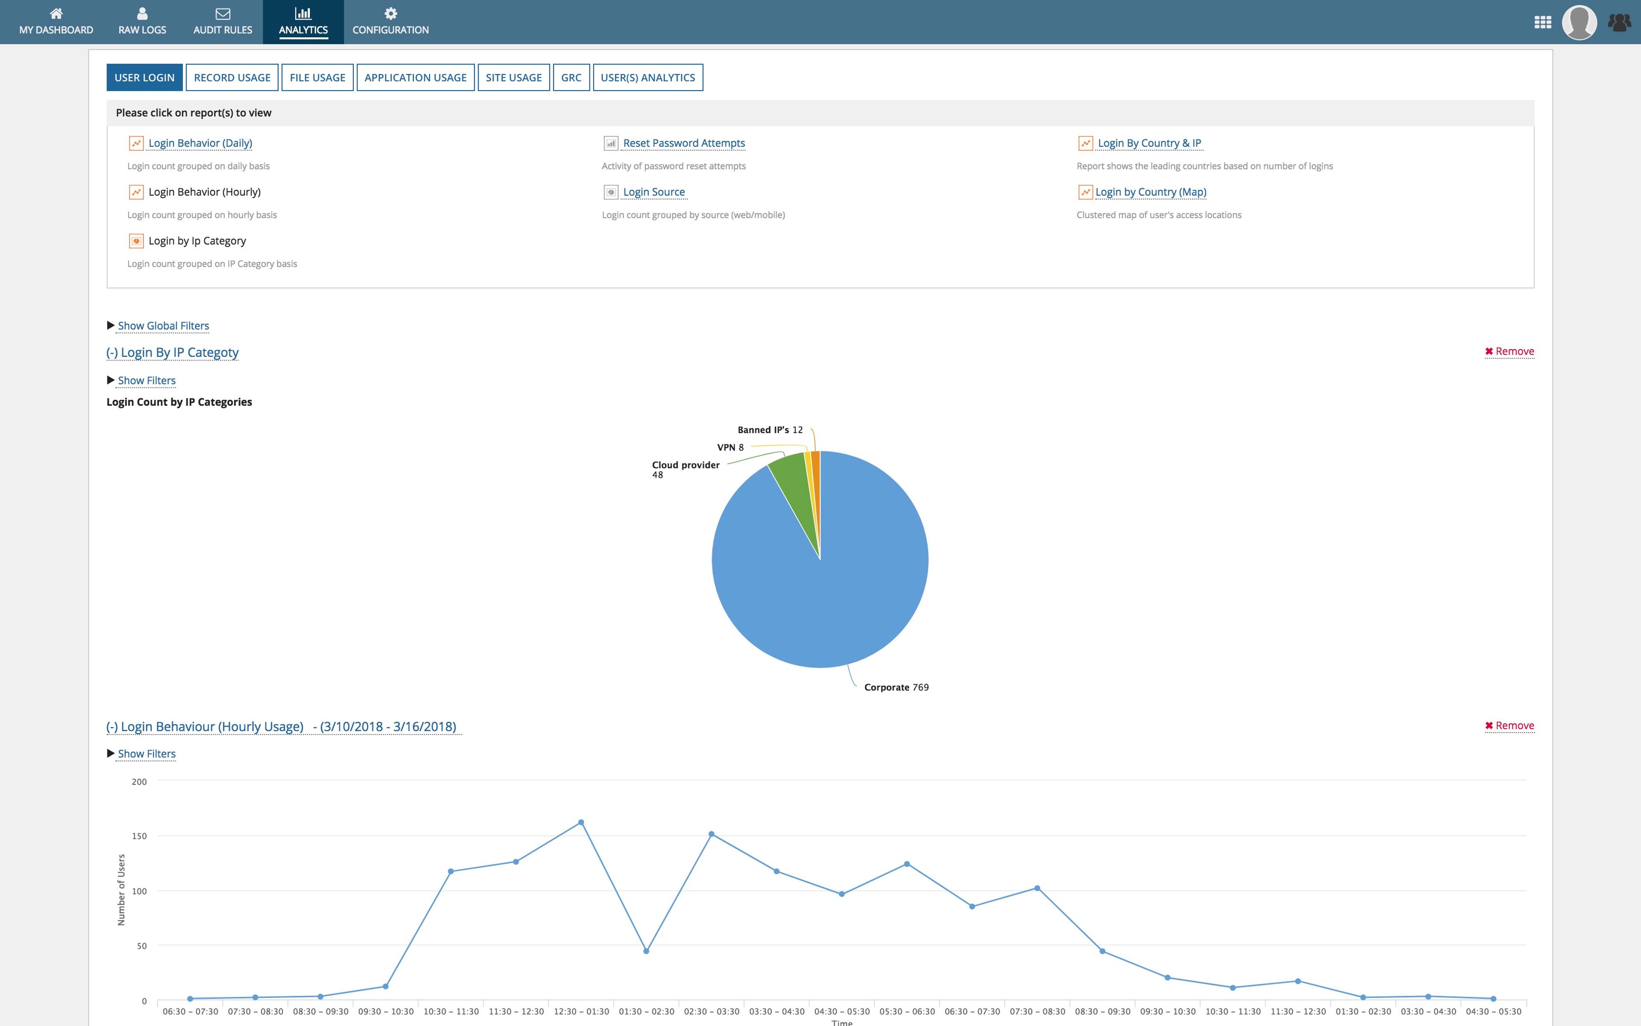Expand Show Filters under Login Behaviour (Hourly Usage)
Image resolution: width=1641 pixels, height=1026 pixels.
[147, 754]
